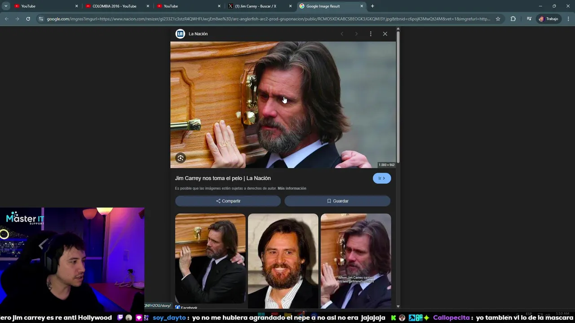Open a new browser tab
The image size is (575, 323).
372,6
